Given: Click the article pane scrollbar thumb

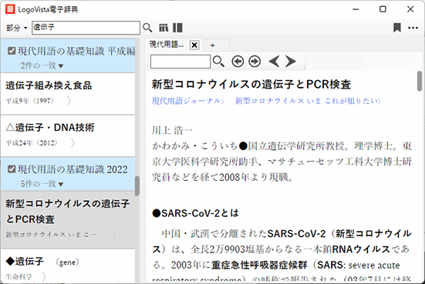Looking at the screenshot, I should pyautogui.click(x=420, y=81).
